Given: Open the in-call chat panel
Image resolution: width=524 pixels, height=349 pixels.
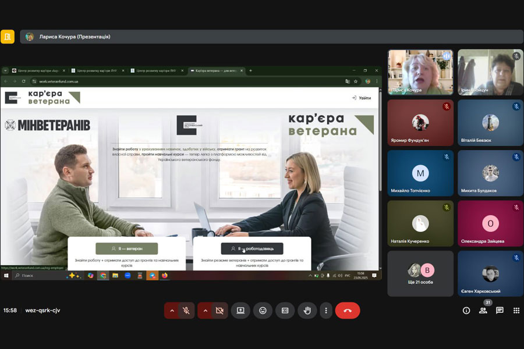Looking at the screenshot, I should [500, 311].
